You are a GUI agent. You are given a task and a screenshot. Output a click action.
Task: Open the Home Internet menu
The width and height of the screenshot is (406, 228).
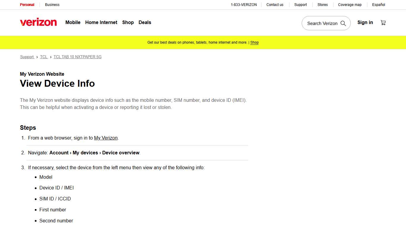(x=101, y=22)
